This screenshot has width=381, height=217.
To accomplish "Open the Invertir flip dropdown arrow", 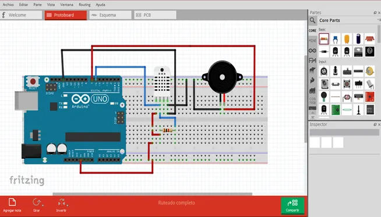I will coord(67,205).
